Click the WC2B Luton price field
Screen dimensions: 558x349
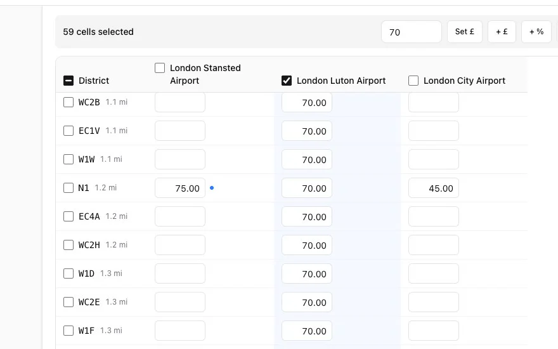pyautogui.click(x=307, y=102)
